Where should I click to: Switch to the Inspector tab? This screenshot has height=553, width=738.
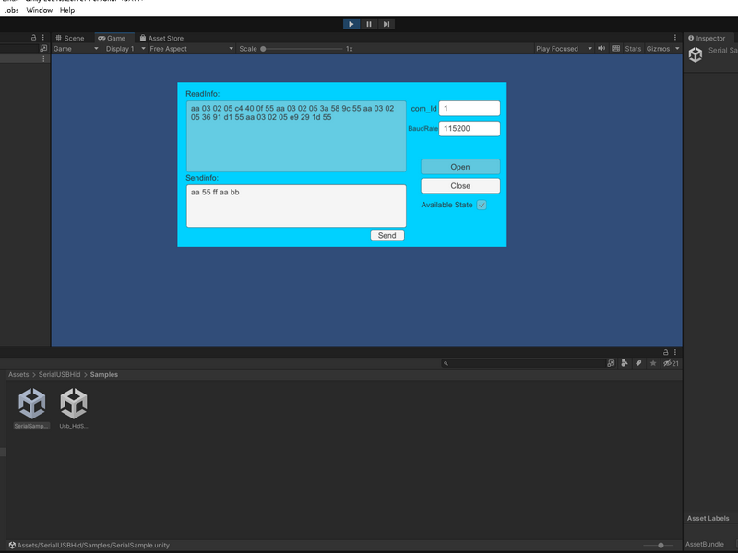pos(707,38)
